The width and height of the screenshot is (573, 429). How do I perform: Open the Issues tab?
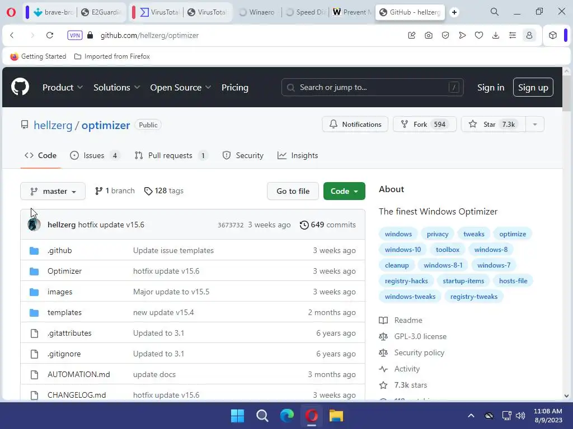[x=95, y=155]
